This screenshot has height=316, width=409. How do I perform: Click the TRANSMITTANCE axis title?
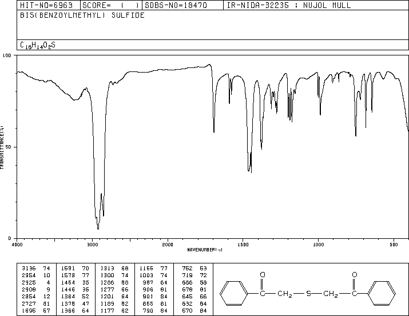click(2, 147)
